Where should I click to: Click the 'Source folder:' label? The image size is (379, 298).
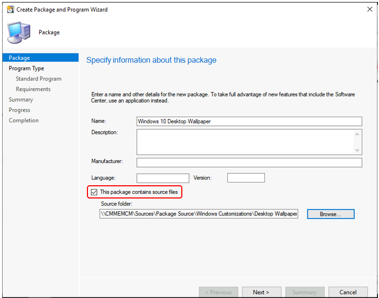(117, 204)
